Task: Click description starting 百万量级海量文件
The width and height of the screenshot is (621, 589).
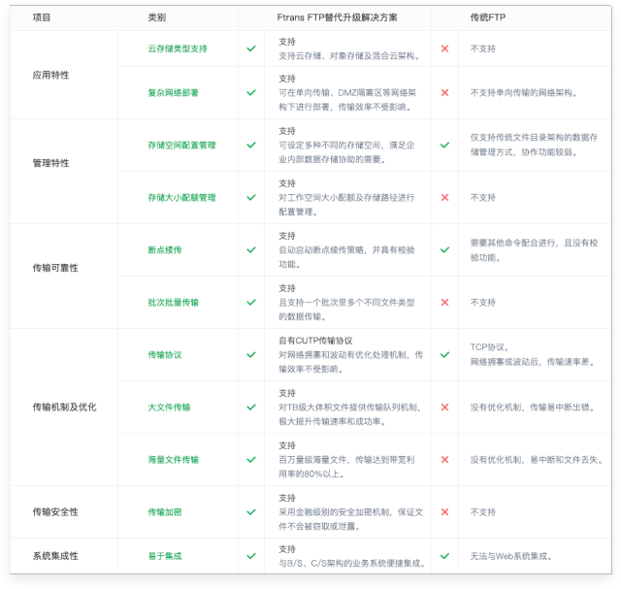Action: (x=346, y=467)
